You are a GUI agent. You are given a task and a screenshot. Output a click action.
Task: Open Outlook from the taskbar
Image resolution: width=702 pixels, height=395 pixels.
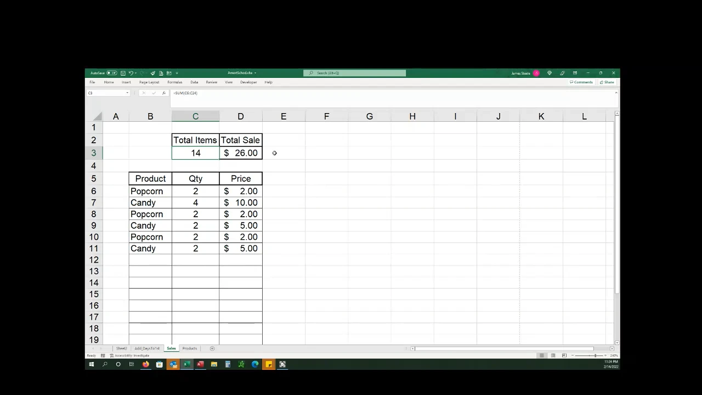[x=173, y=364]
